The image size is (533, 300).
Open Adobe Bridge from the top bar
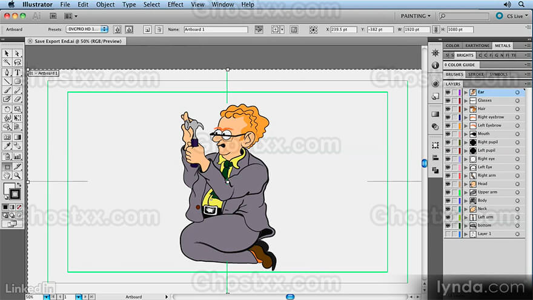point(53,16)
